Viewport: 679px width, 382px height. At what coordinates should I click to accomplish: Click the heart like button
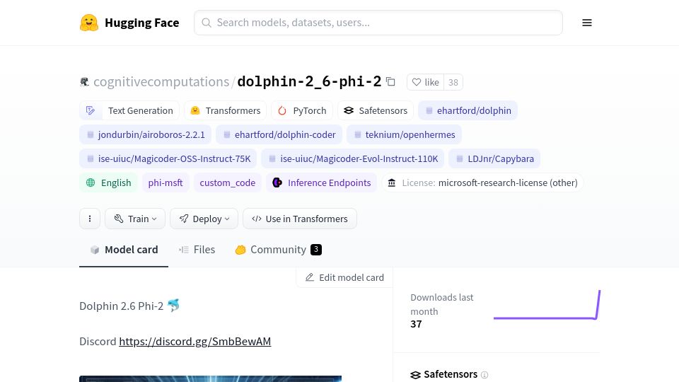click(x=425, y=82)
